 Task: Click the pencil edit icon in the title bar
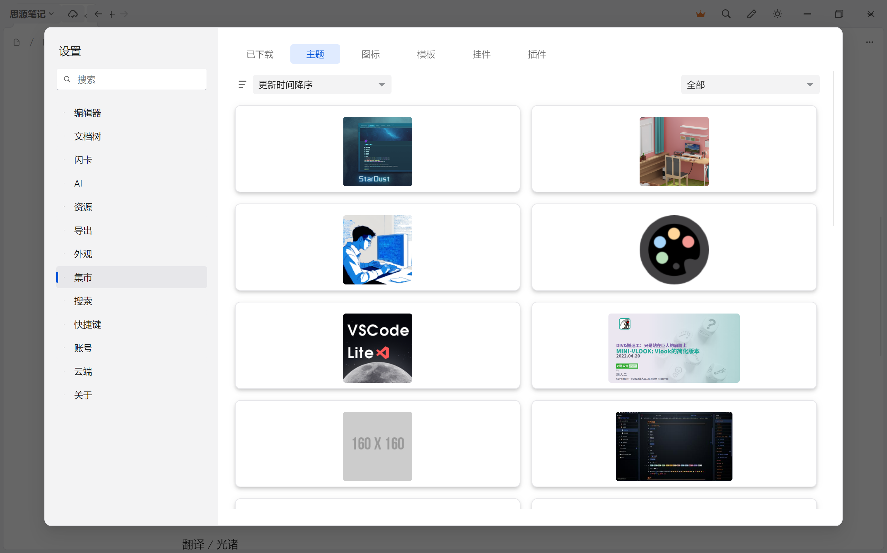coord(752,14)
